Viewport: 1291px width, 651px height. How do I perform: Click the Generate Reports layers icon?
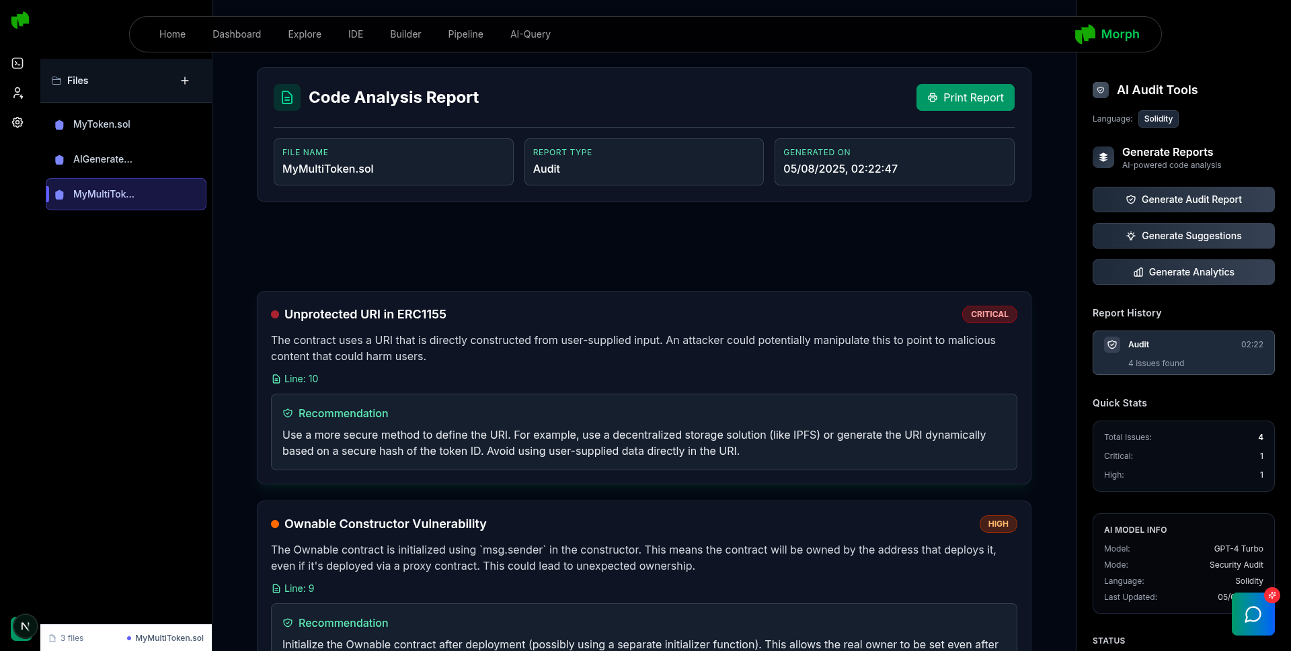pyautogui.click(x=1103, y=157)
